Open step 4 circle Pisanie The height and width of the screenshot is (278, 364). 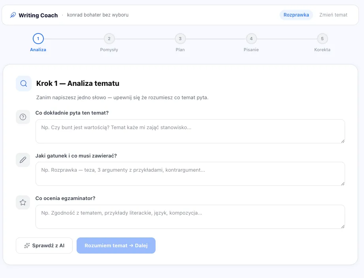251,39
